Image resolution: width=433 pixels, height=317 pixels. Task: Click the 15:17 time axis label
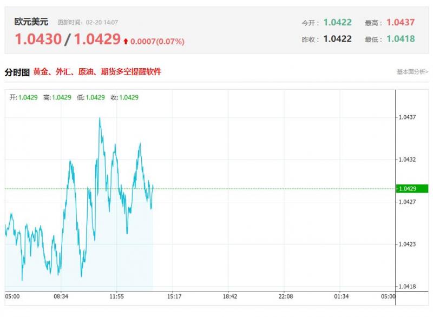point(174,296)
